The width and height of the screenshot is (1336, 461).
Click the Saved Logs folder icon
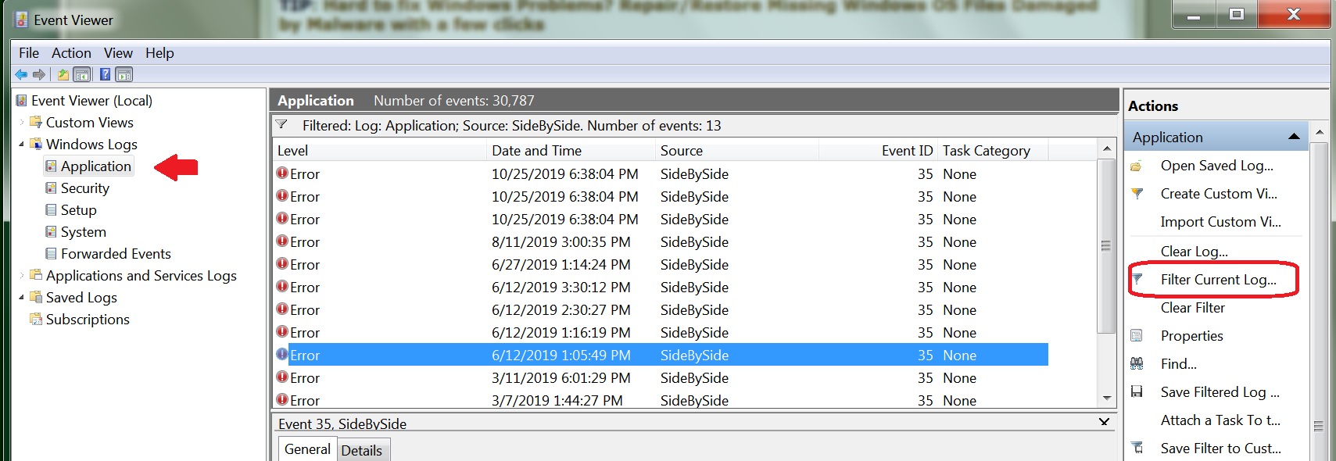pos(36,297)
